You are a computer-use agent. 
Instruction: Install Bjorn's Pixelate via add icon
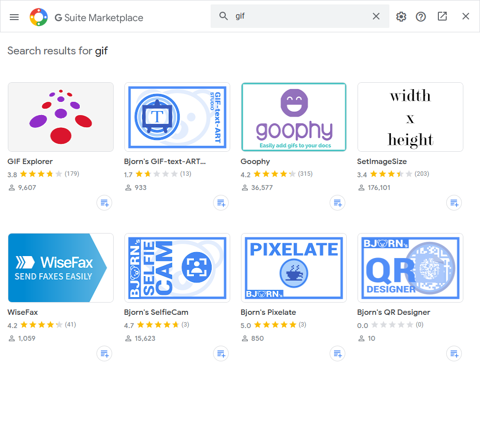click(337, 353)
